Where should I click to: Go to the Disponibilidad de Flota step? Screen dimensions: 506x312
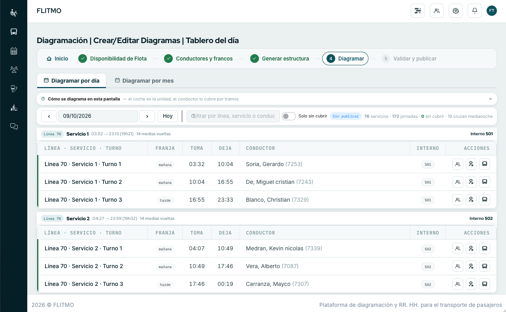pyautogui.click(x=113, y=59)
